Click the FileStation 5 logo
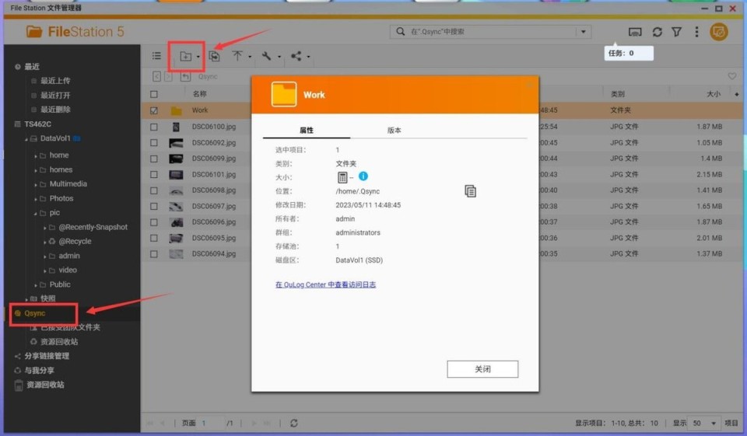747x436 pixels. click(75, 32)
